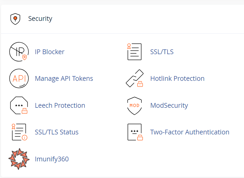Click the SSL/TLS certificate document icon
244x178 pixels.
[x=135, y=52]
